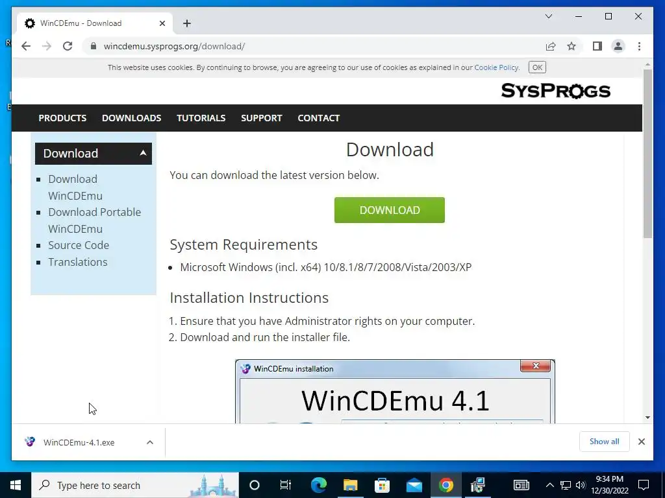View site information via lock icon
This screenshot has width=665, height=498.
coord(94,46)
